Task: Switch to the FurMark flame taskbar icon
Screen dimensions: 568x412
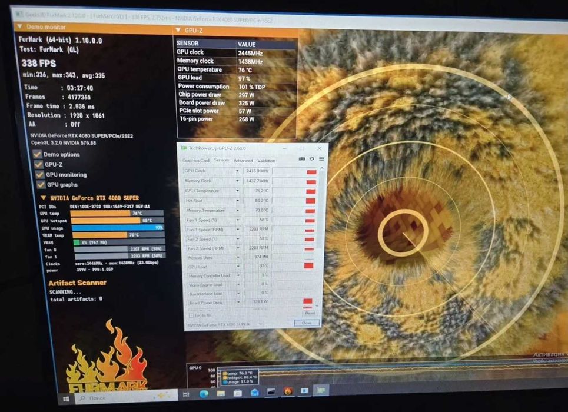Action: 288,391
